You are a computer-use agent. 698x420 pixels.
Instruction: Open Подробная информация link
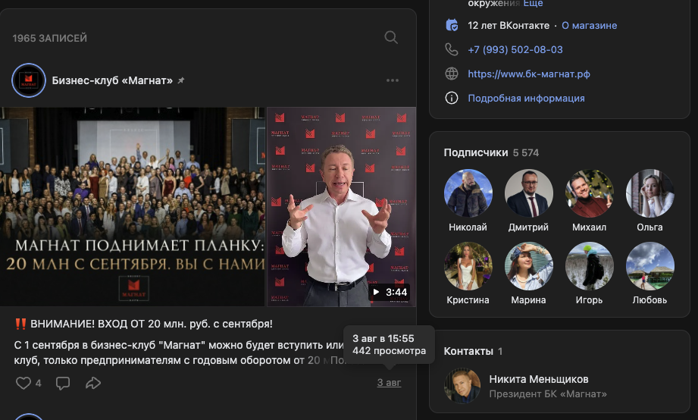(x=526, y=98)
